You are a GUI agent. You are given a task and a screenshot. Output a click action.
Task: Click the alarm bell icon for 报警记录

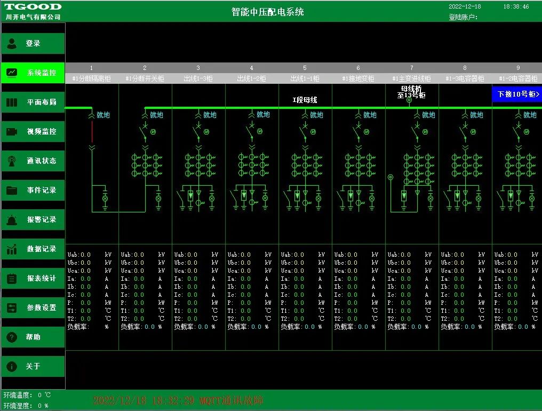(12, 219)
